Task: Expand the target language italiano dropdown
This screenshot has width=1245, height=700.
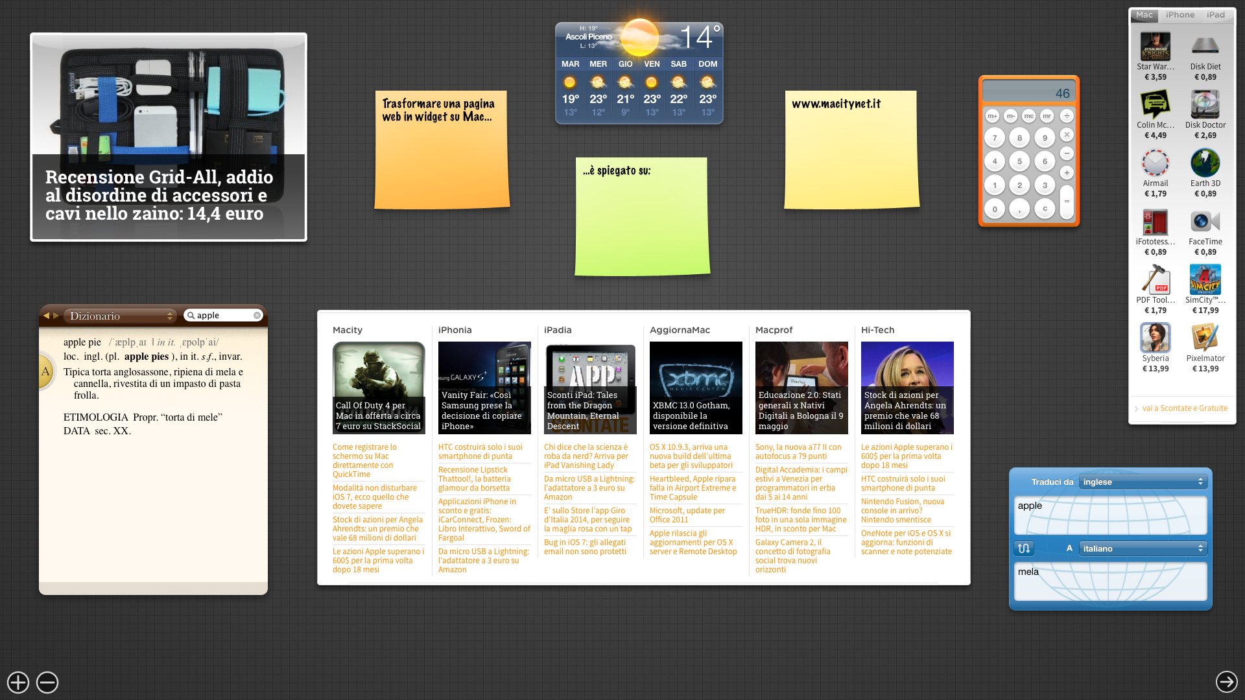Action: coord(1143,549)
